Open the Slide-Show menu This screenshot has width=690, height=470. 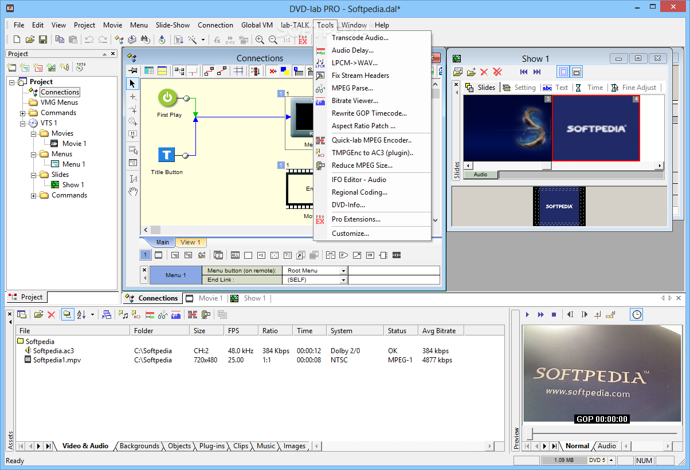point(172,25)
